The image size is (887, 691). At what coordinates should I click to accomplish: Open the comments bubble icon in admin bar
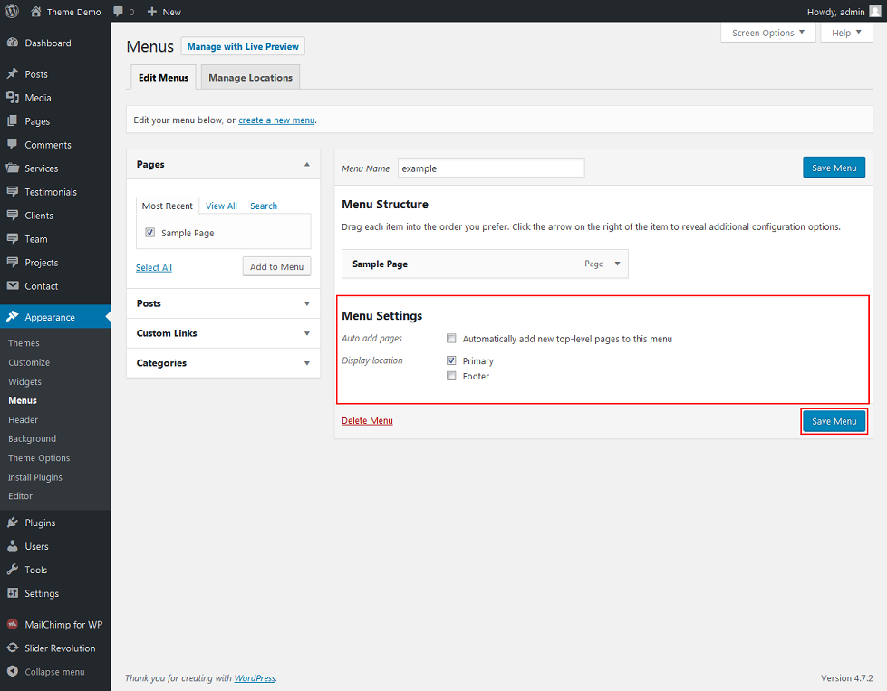[x=119, y=12]
